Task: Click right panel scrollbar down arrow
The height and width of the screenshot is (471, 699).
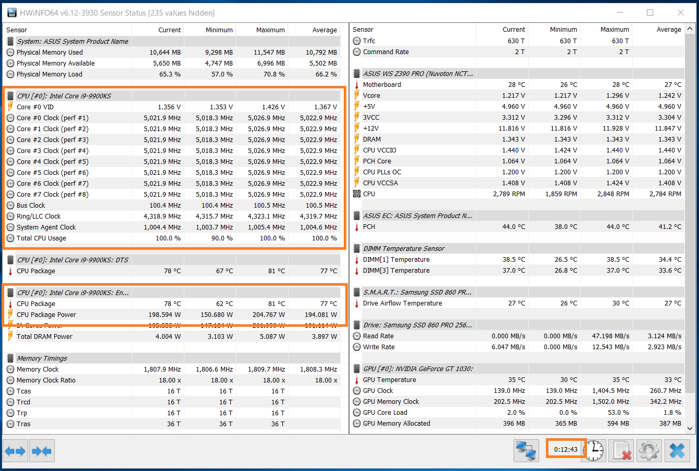Action: [690, 428]
